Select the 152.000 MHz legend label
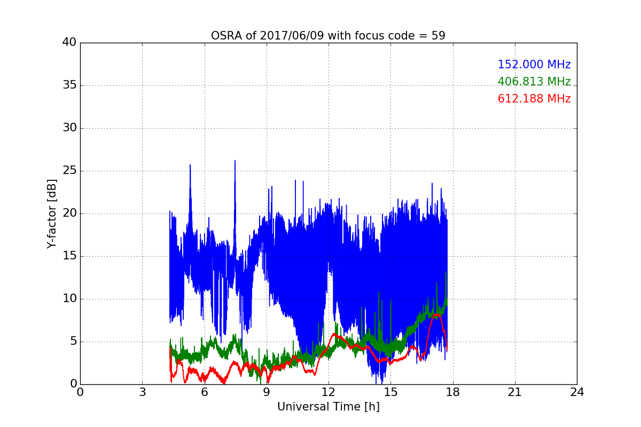The image size is (641, 427). click(534, 65)
